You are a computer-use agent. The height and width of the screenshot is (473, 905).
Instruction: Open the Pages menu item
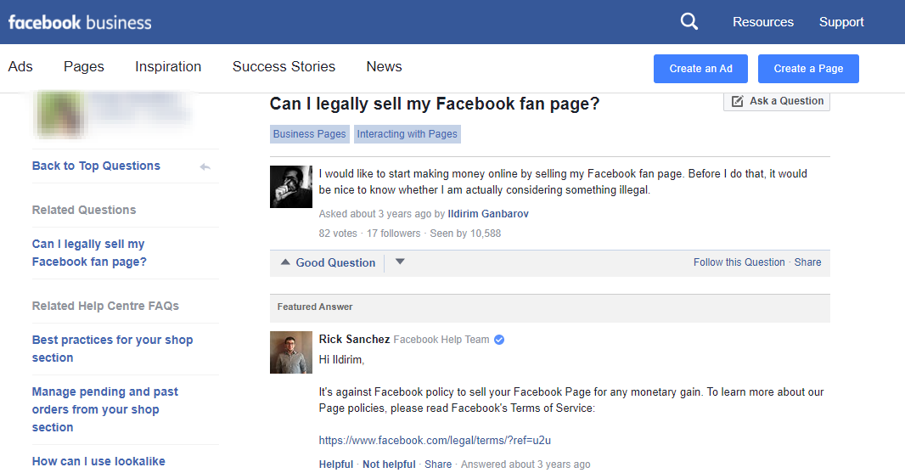pyautogui.click(x=84, y=66)
